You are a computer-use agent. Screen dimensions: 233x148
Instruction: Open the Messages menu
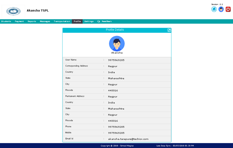(x=45, y=21)
